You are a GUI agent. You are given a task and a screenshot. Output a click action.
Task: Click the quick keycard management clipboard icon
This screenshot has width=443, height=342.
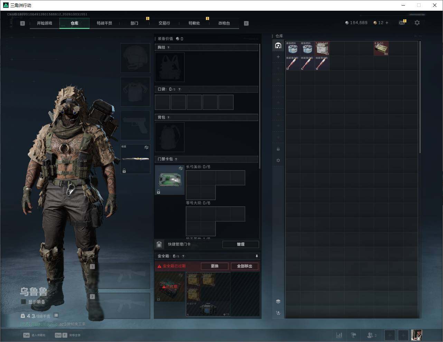tap(159, 244)
